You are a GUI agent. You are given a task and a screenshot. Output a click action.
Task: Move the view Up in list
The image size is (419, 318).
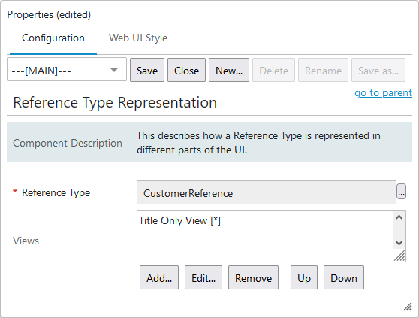(304, 277)
